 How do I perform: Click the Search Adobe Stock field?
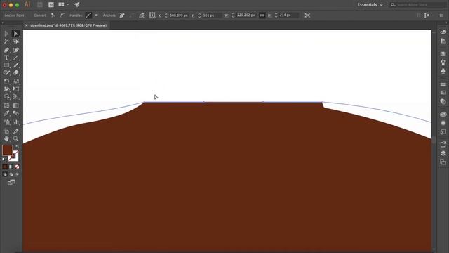tap(419, 5)
